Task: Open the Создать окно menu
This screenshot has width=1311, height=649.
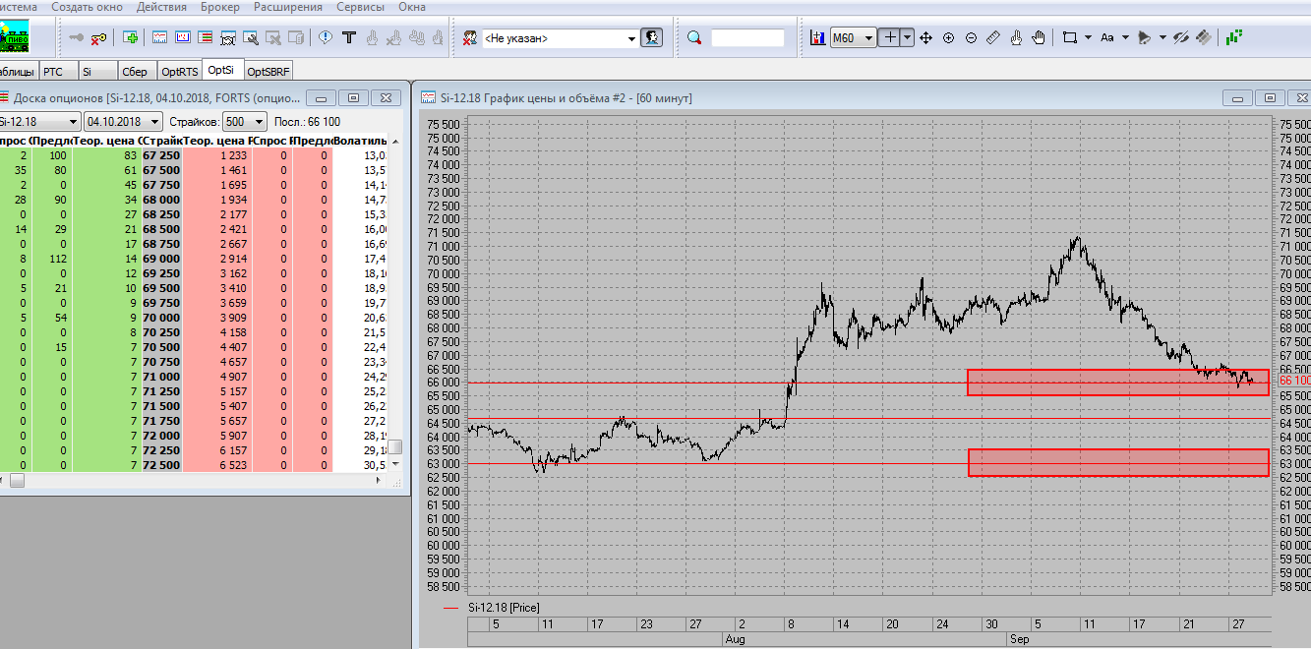Action: (87, 7)
